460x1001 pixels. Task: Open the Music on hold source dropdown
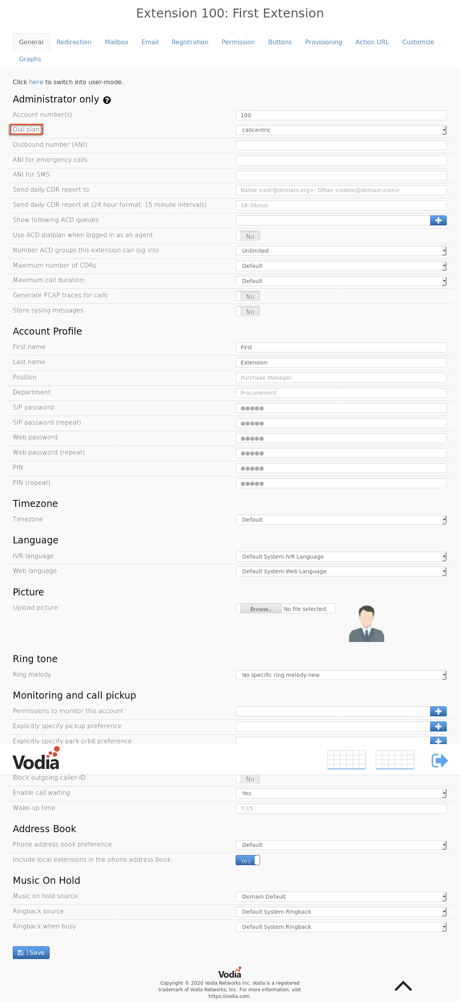tap(341, 896)
